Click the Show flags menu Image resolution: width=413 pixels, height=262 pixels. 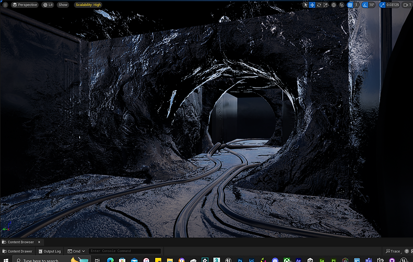point(63,5)
